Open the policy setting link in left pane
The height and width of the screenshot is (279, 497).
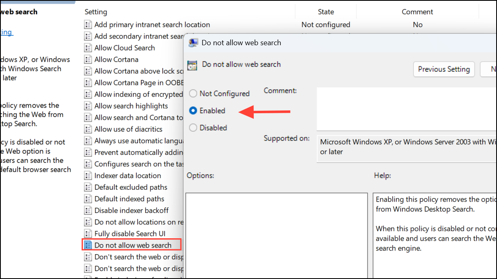[6, 32]
